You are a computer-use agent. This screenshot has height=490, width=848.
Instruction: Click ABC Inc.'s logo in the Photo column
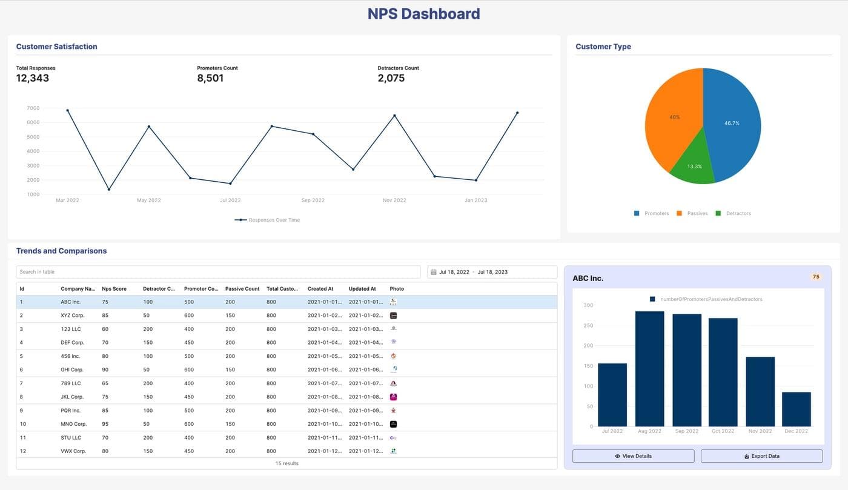(393, 301)
